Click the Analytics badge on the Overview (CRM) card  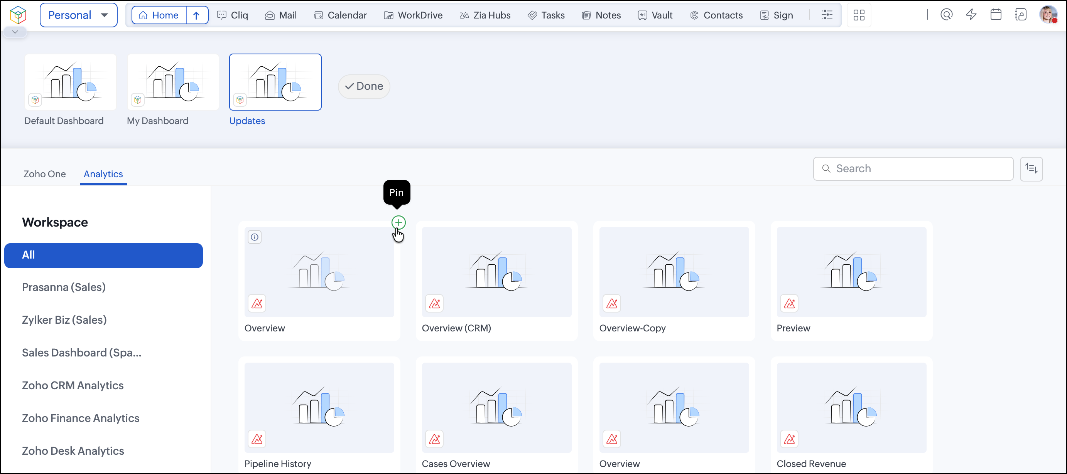tap(434, 304)
